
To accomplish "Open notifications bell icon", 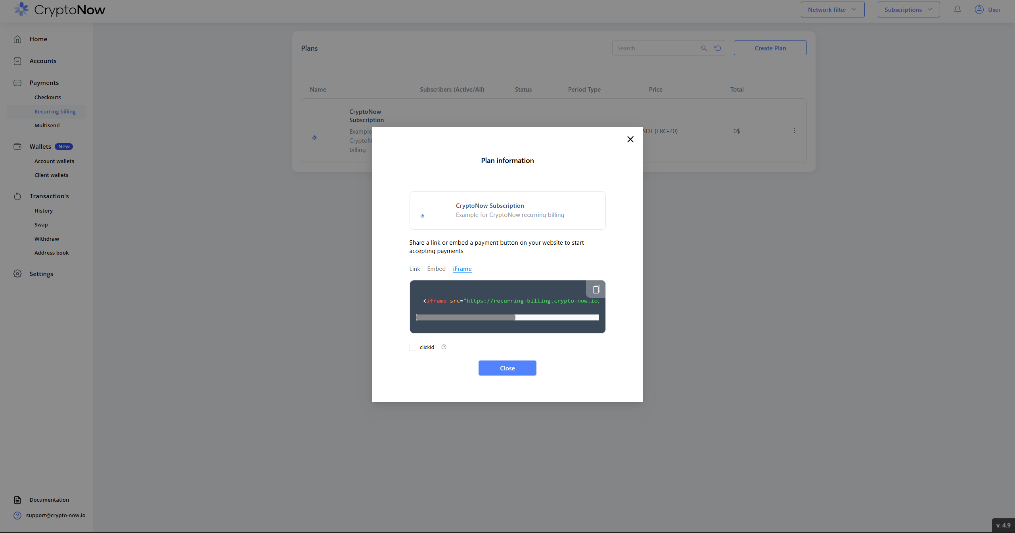I will click(x=958, y=10).
